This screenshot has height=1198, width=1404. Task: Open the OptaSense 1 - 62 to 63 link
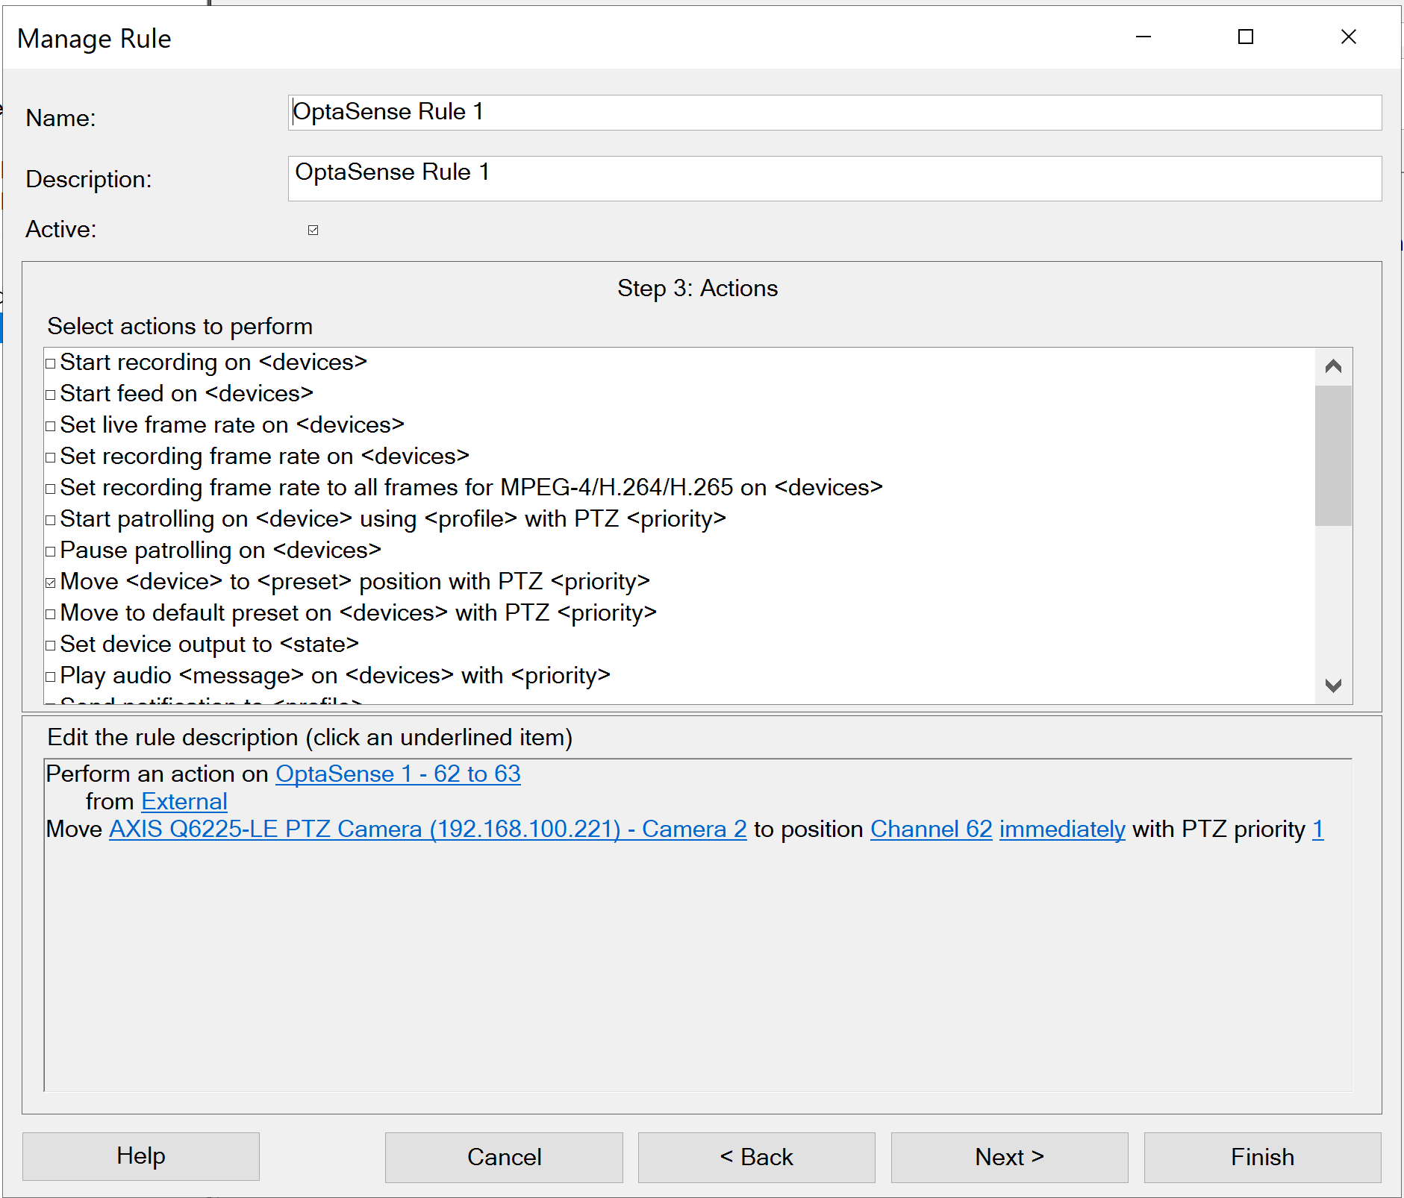(x=398, y=774)
